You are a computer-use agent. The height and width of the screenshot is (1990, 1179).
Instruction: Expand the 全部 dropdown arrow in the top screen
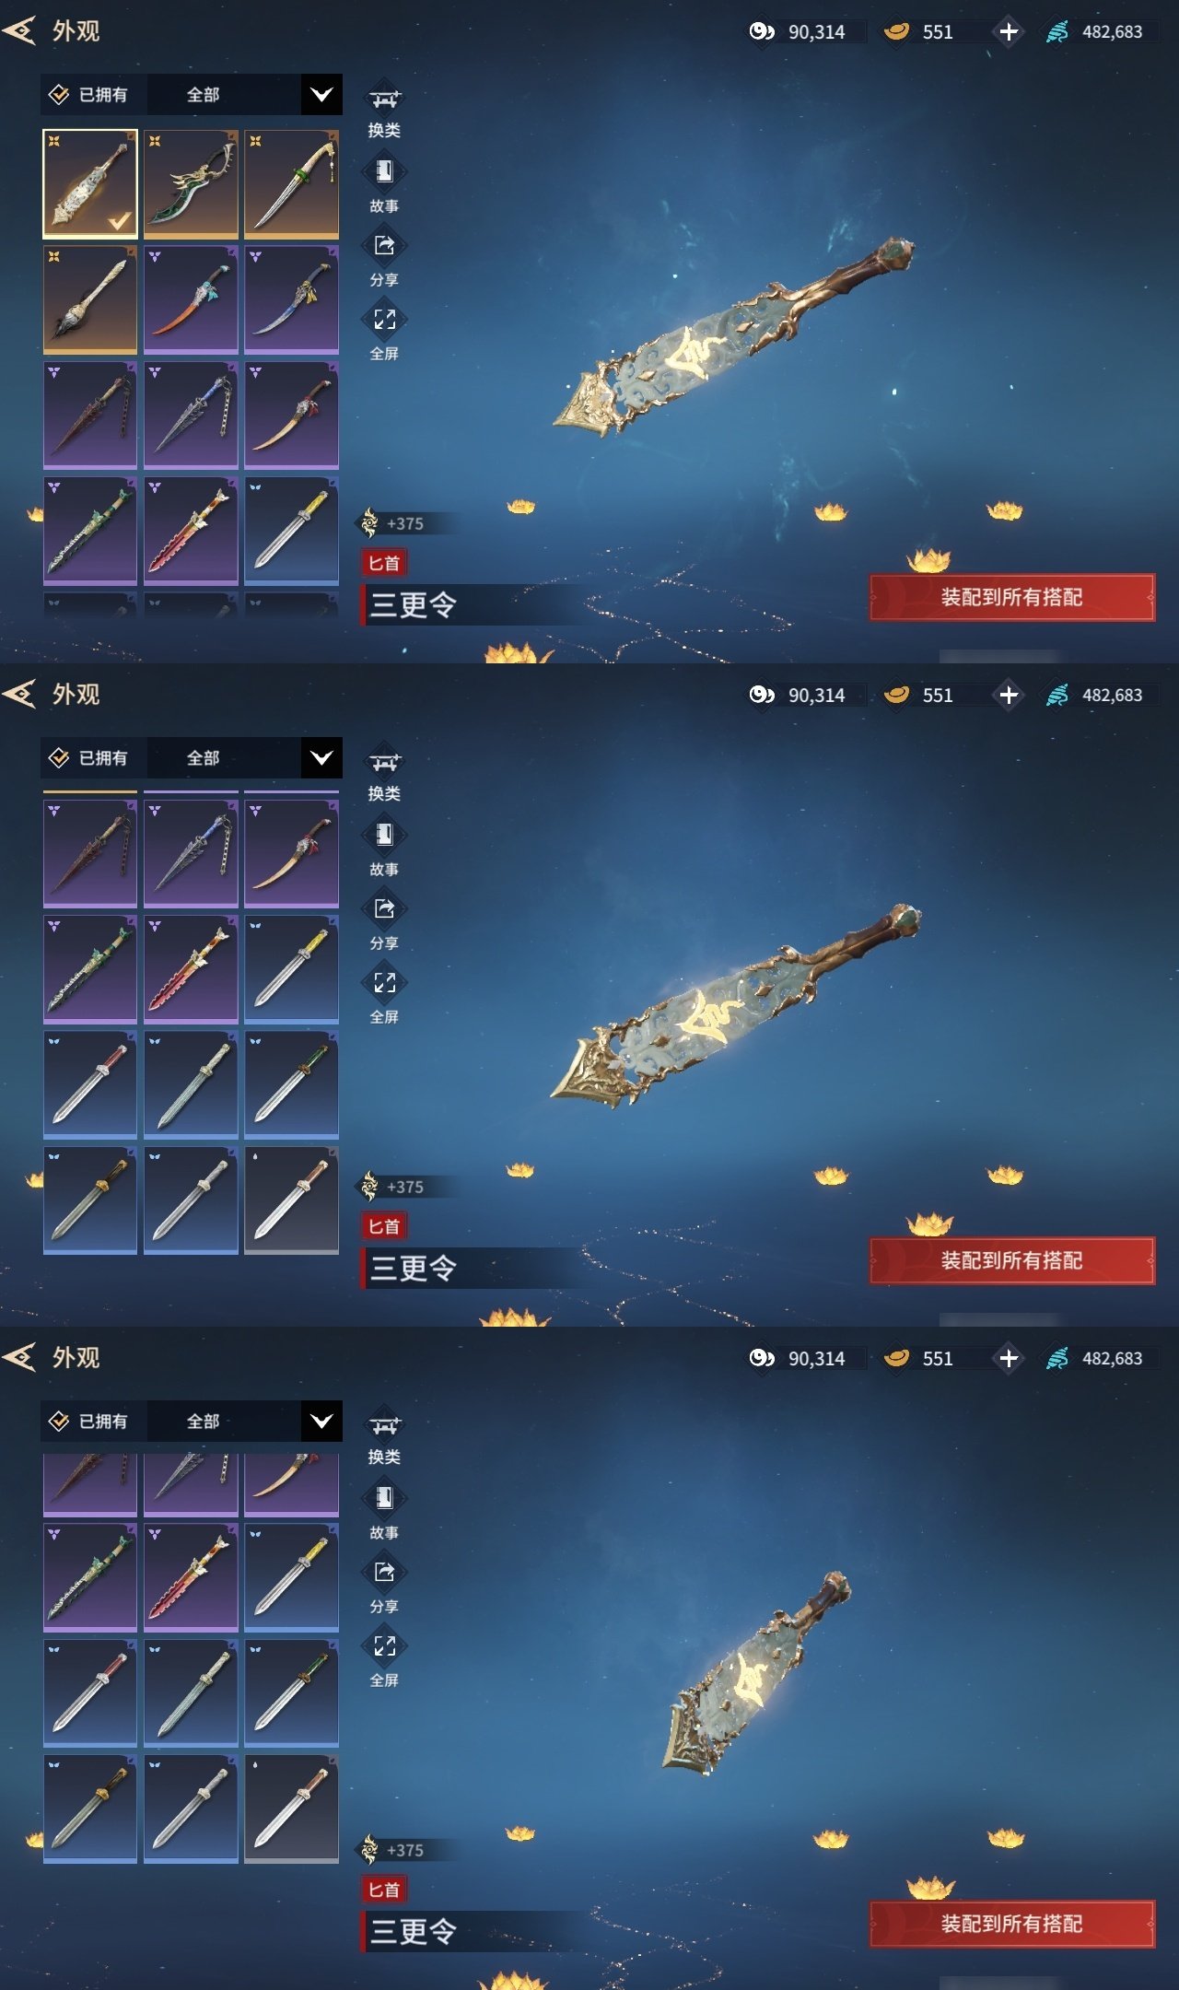pos(321,95)
